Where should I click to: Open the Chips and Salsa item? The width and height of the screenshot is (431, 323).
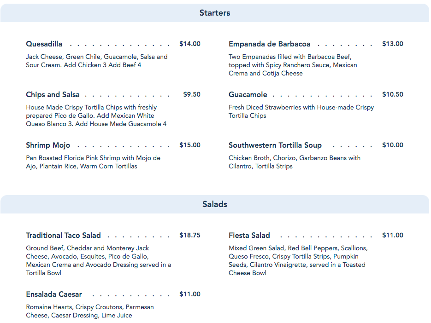pyautogui.click(x=53, y=95)
